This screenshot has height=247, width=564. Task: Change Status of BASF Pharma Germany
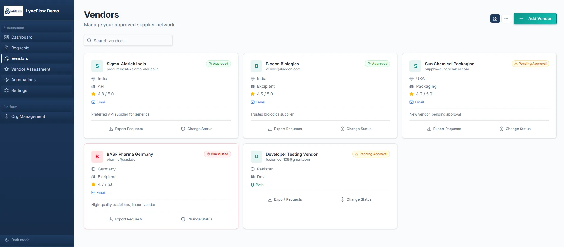click(197, 219)
